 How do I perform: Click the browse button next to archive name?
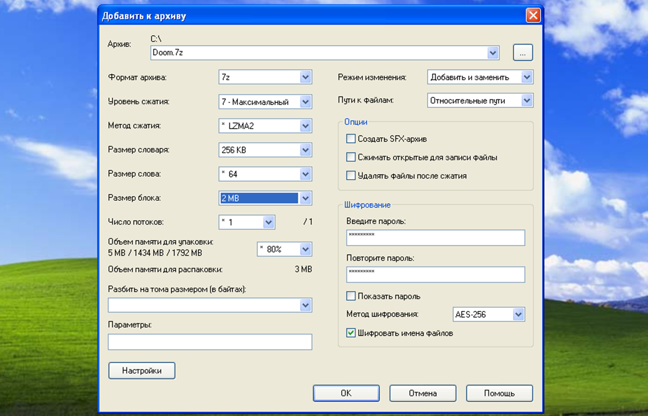pyautogui.click(x=523, y=53)
